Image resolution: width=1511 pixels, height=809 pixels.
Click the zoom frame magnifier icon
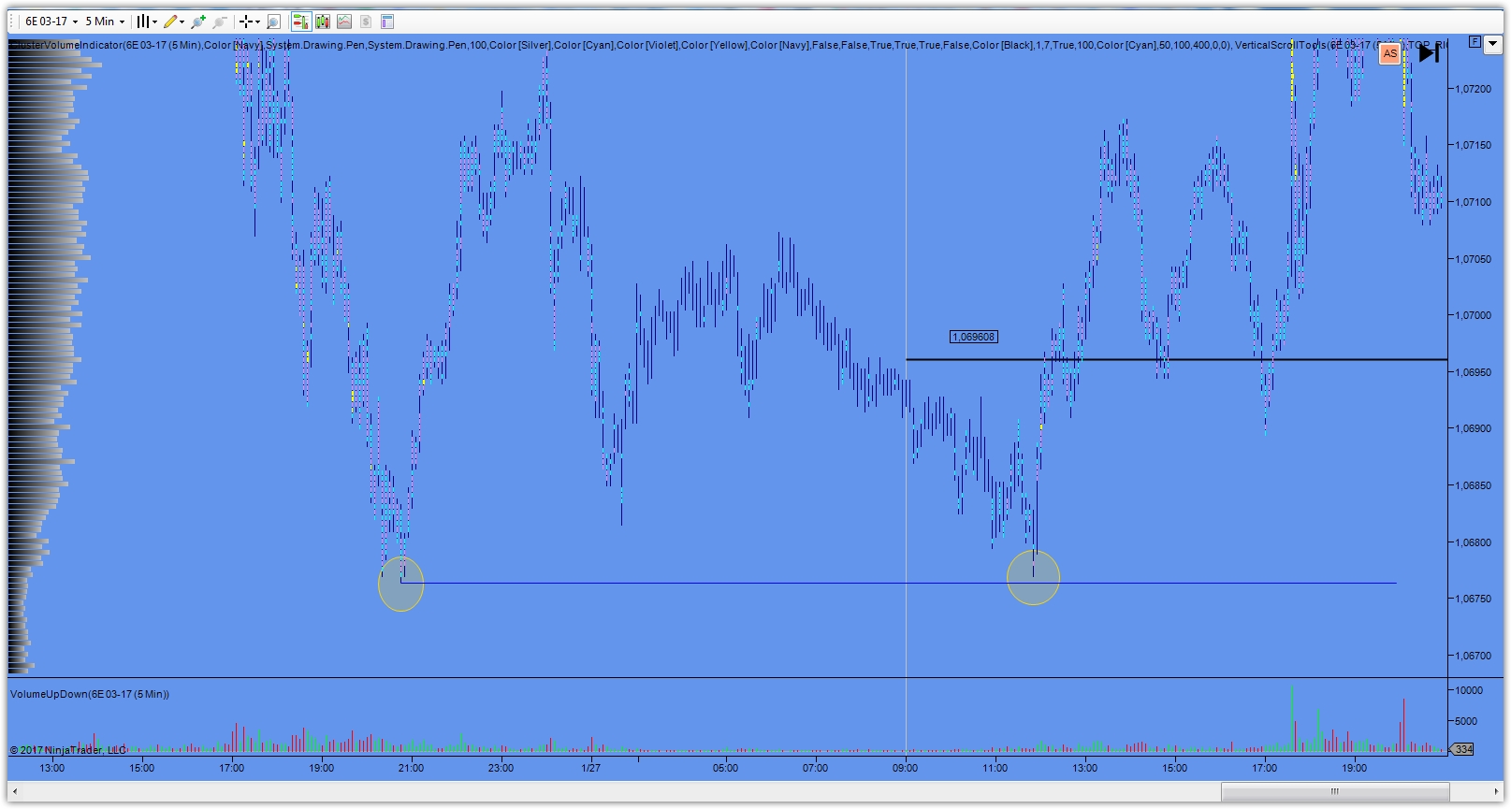point(273,22)
